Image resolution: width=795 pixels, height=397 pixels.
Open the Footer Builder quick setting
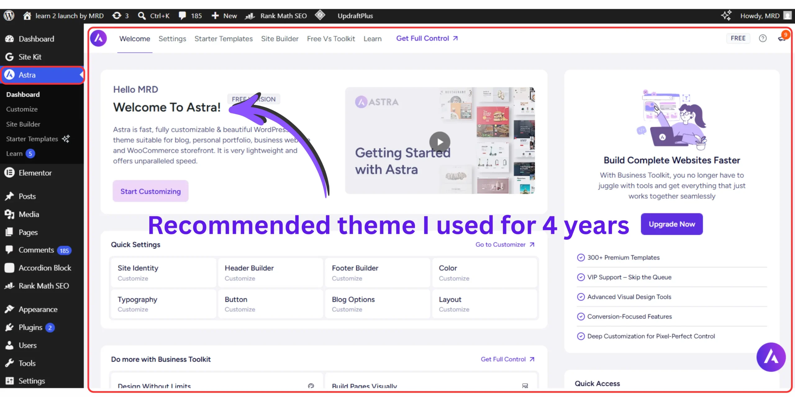377,273
